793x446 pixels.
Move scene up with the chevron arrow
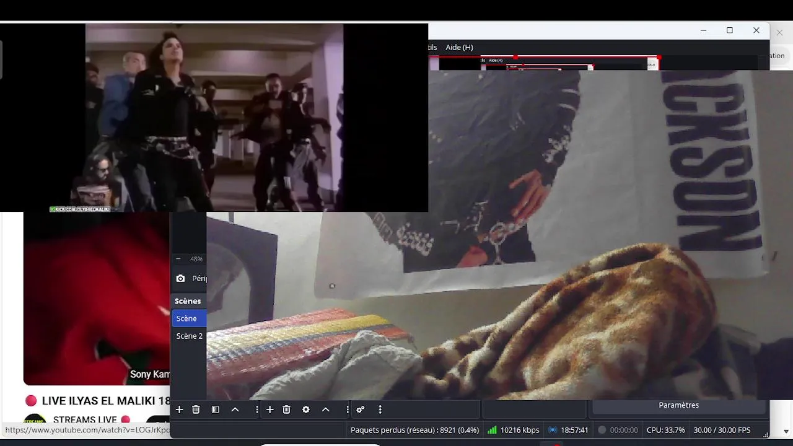pyautogui.click(x=235, y=409)
